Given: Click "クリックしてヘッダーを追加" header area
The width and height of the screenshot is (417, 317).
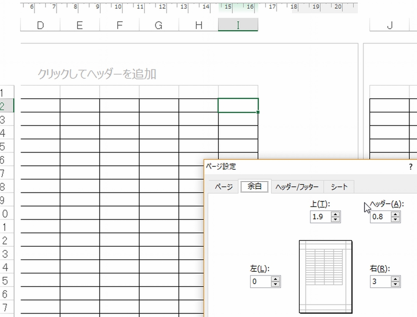Looking at the screenshot, I should [97, 74].
